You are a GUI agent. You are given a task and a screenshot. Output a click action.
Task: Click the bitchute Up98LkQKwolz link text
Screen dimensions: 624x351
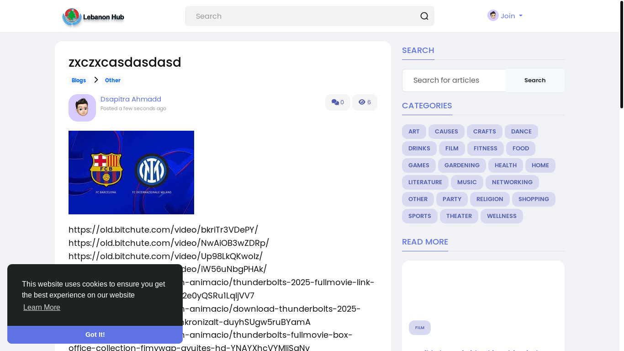click(x=165, y=256)
